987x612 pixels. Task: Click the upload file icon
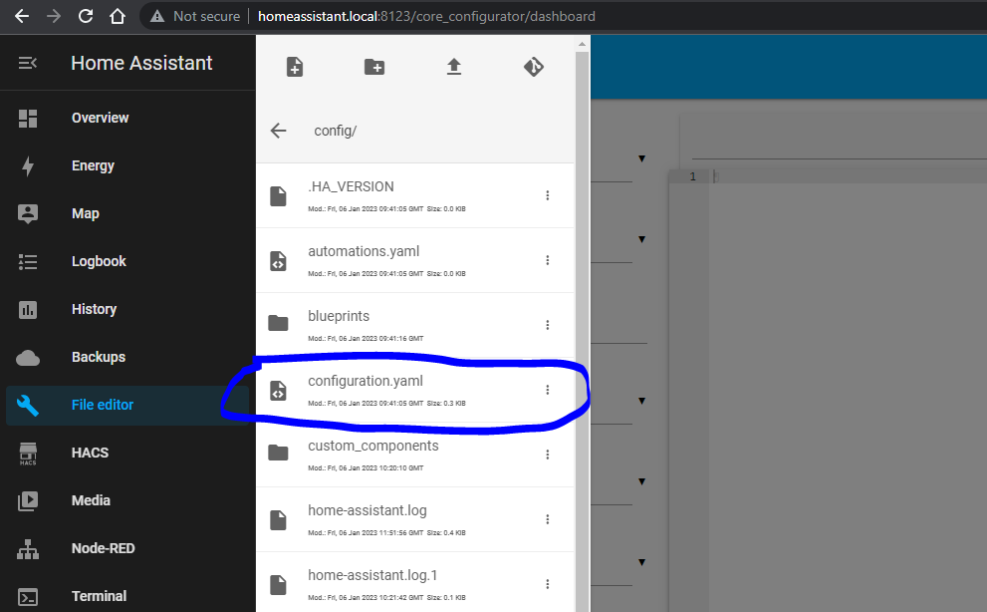(454, 67)
